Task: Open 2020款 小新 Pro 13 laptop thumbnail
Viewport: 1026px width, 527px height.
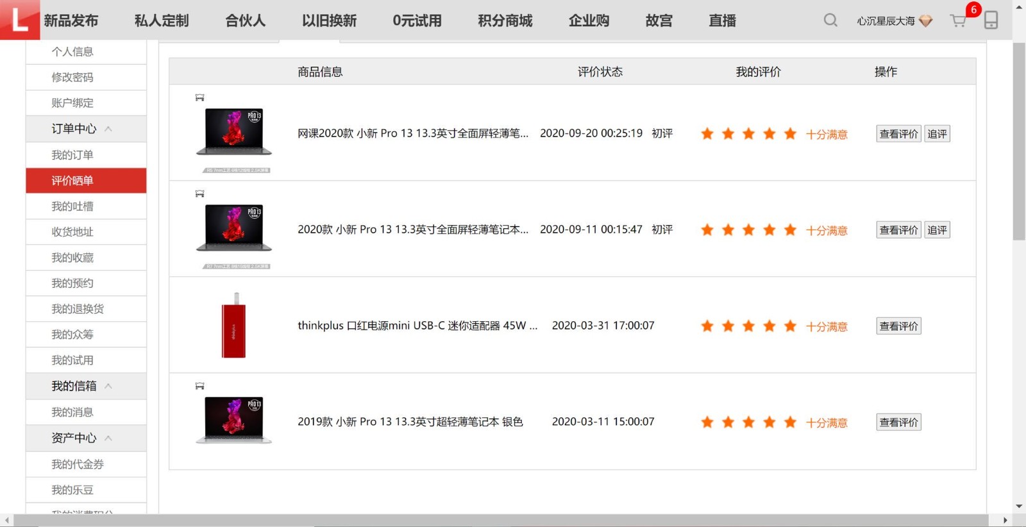Action: tap(234, 229)
